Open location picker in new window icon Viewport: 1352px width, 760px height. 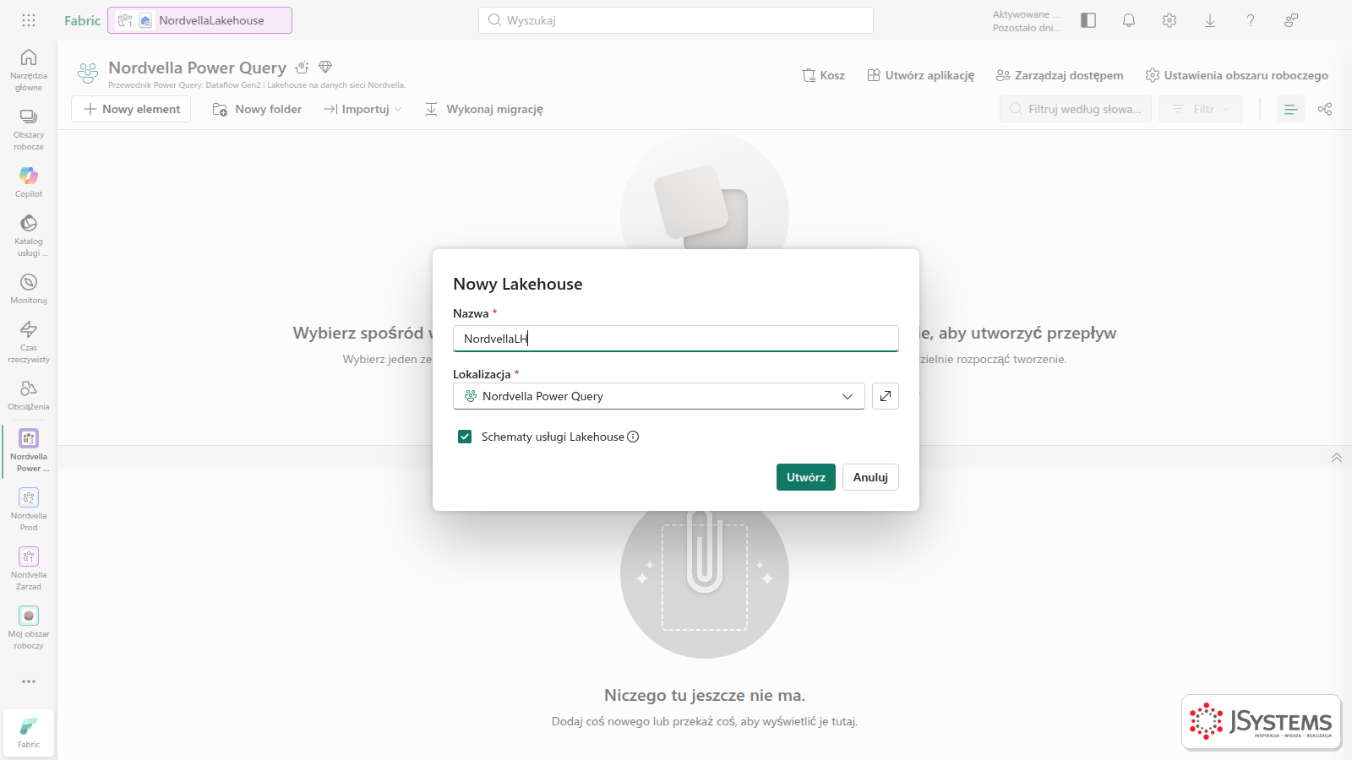click(886, 396)
